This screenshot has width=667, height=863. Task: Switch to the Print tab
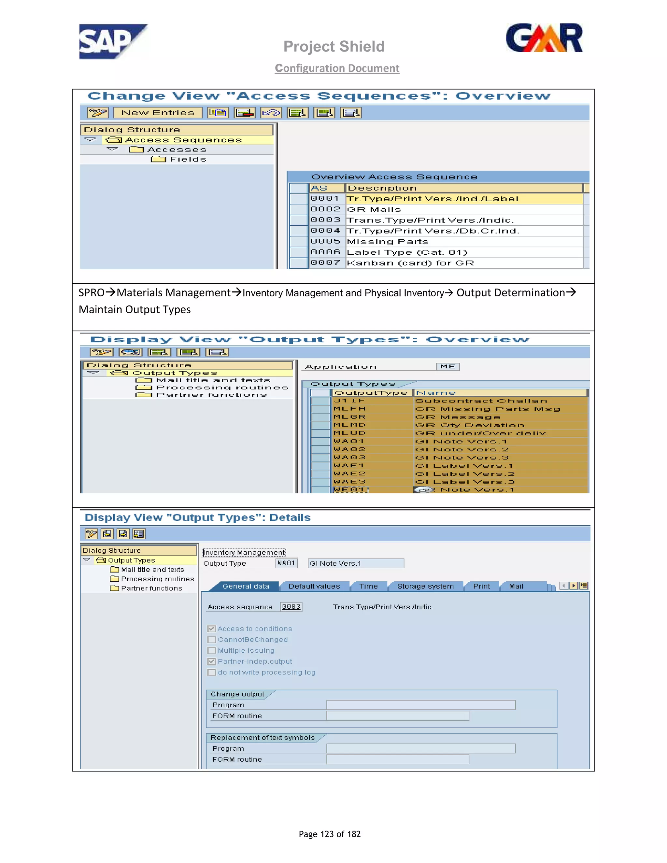(x=481, y=587)
